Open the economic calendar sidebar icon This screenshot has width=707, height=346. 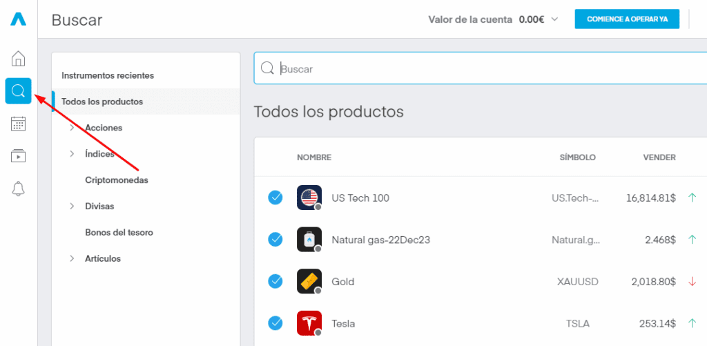[x=19, y=124]
